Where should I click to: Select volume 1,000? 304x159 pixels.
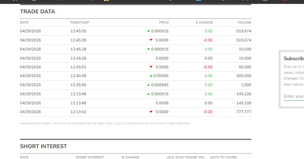point(246,85)
